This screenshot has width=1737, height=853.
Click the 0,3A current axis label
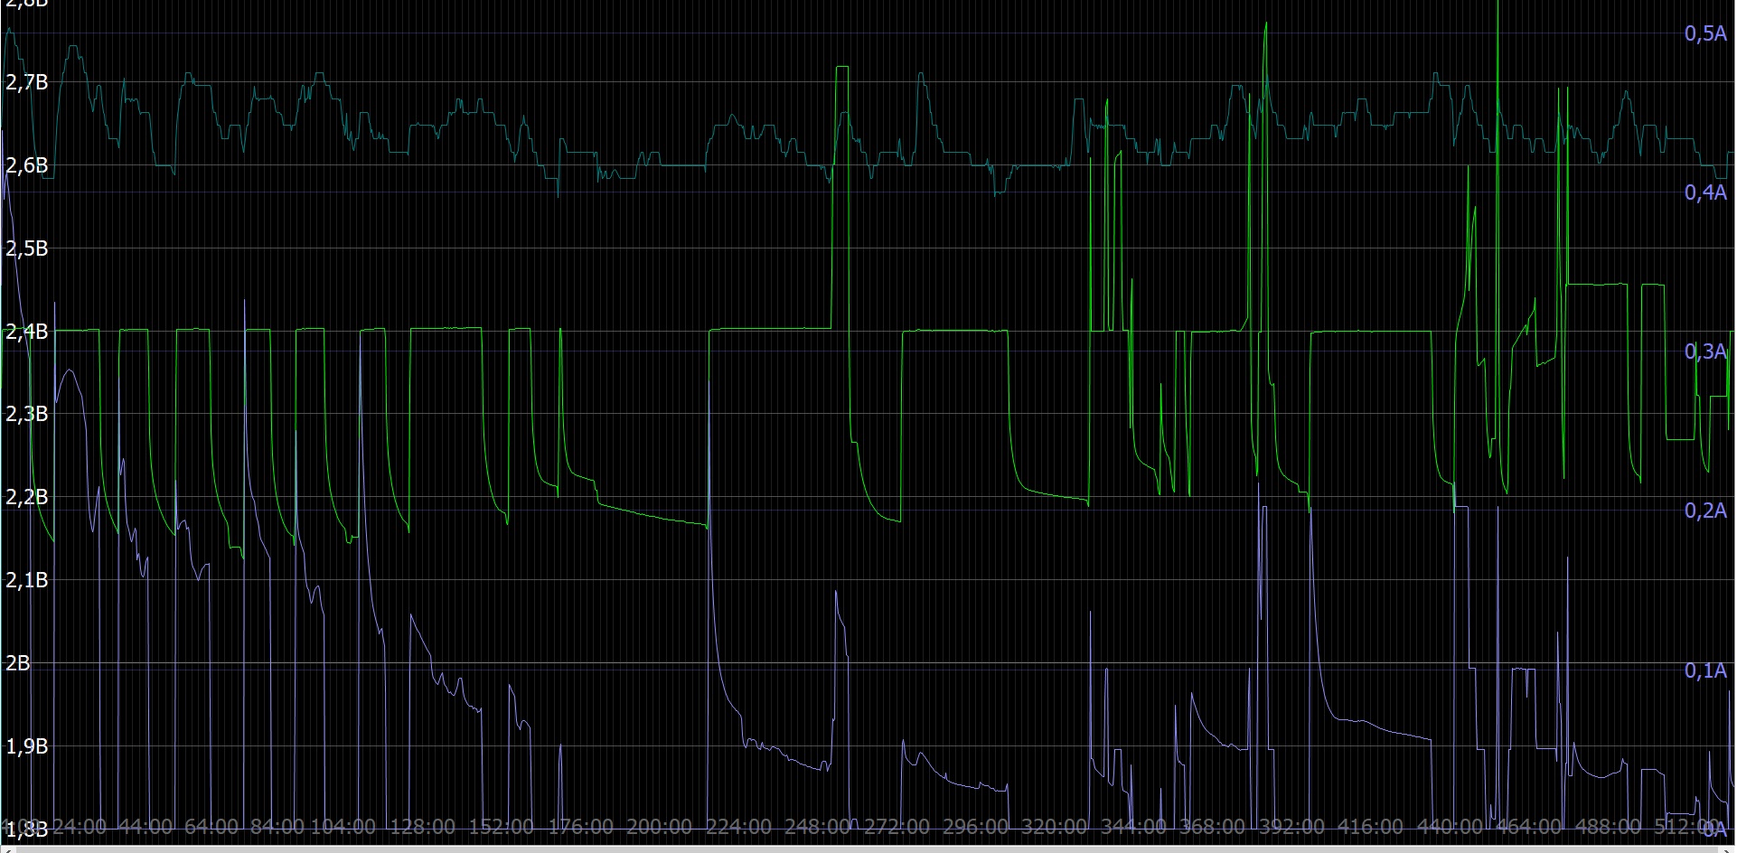[x=1705, y=352]
